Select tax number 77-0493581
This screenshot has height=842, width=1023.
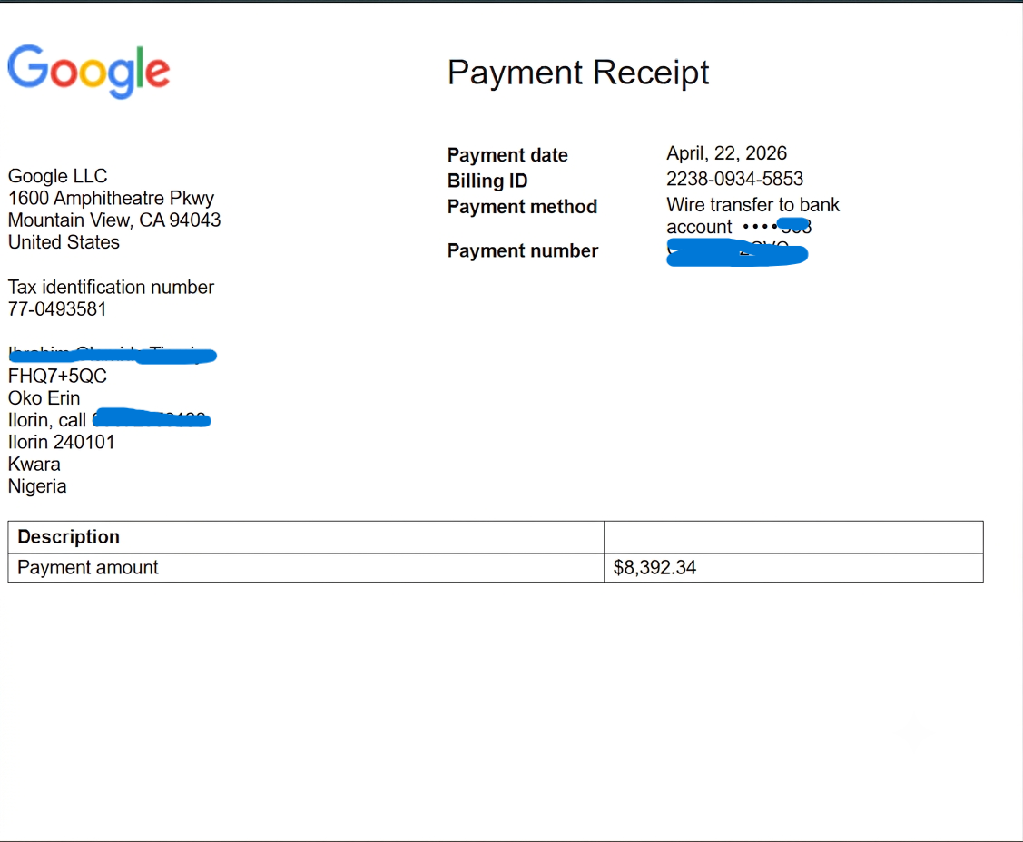pyautogui.click(x=57, y=309)
